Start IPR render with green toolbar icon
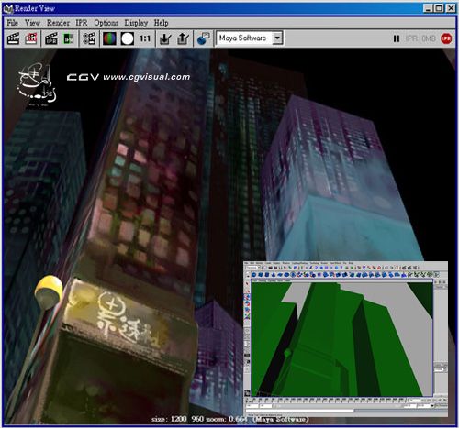 (69, 38)
